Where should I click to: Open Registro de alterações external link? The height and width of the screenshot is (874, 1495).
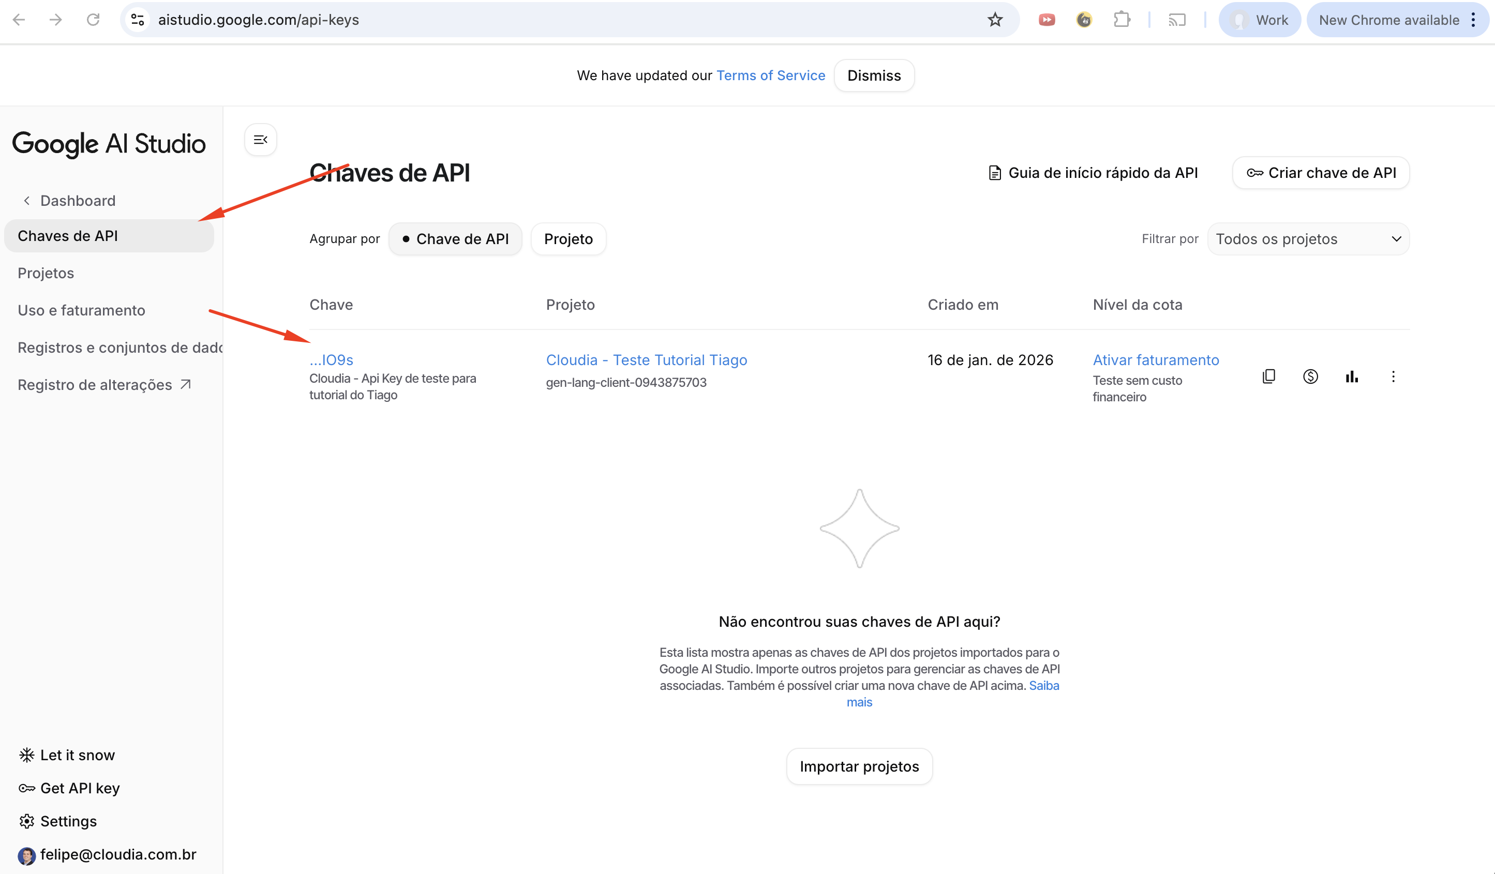point(104,385)
